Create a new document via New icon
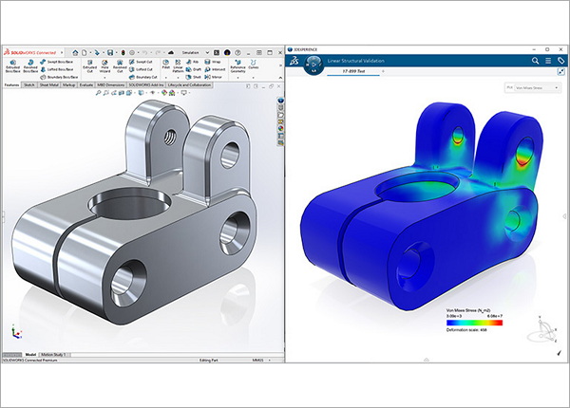 coord(85,52)
